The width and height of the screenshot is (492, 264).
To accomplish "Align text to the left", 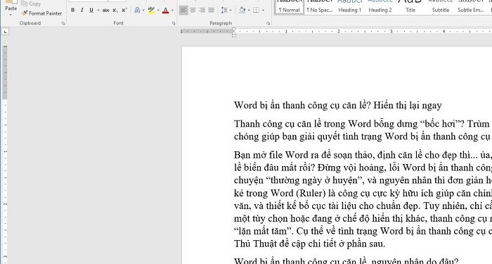I will point(183,10).
